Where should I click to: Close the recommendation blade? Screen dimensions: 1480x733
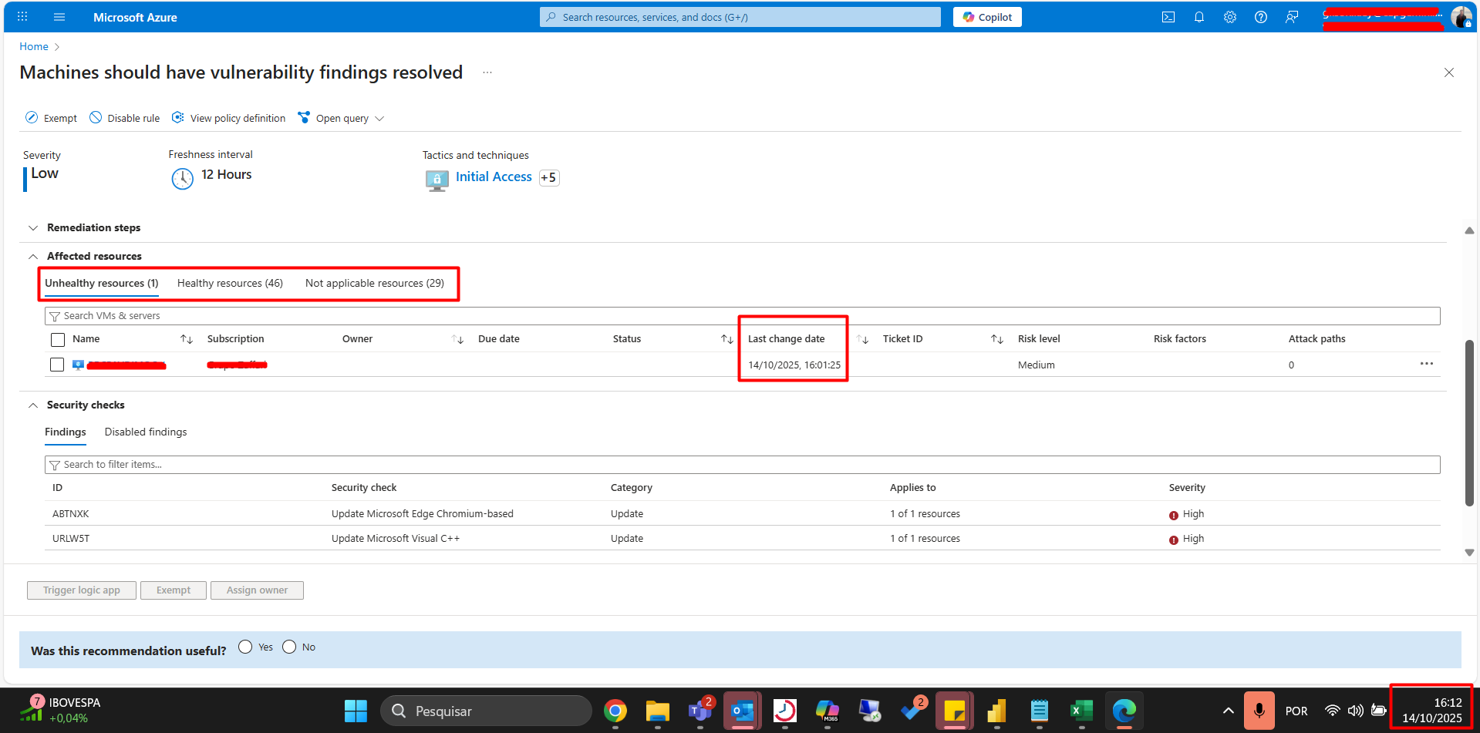coord(1449,72)
